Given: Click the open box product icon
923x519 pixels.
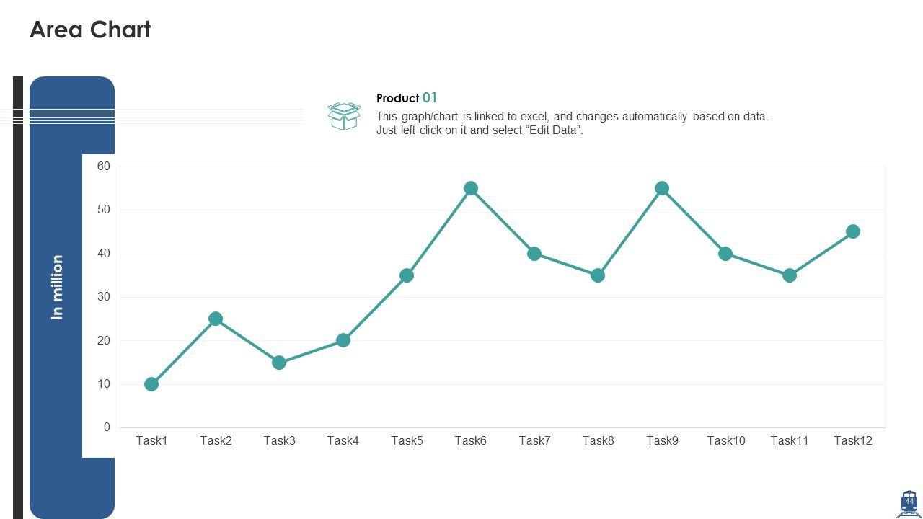Looking at the screenshot, I should pos(344,116).
